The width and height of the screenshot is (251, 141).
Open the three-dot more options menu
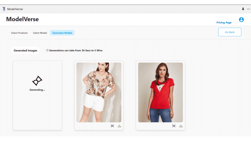(x=249, y=9)
